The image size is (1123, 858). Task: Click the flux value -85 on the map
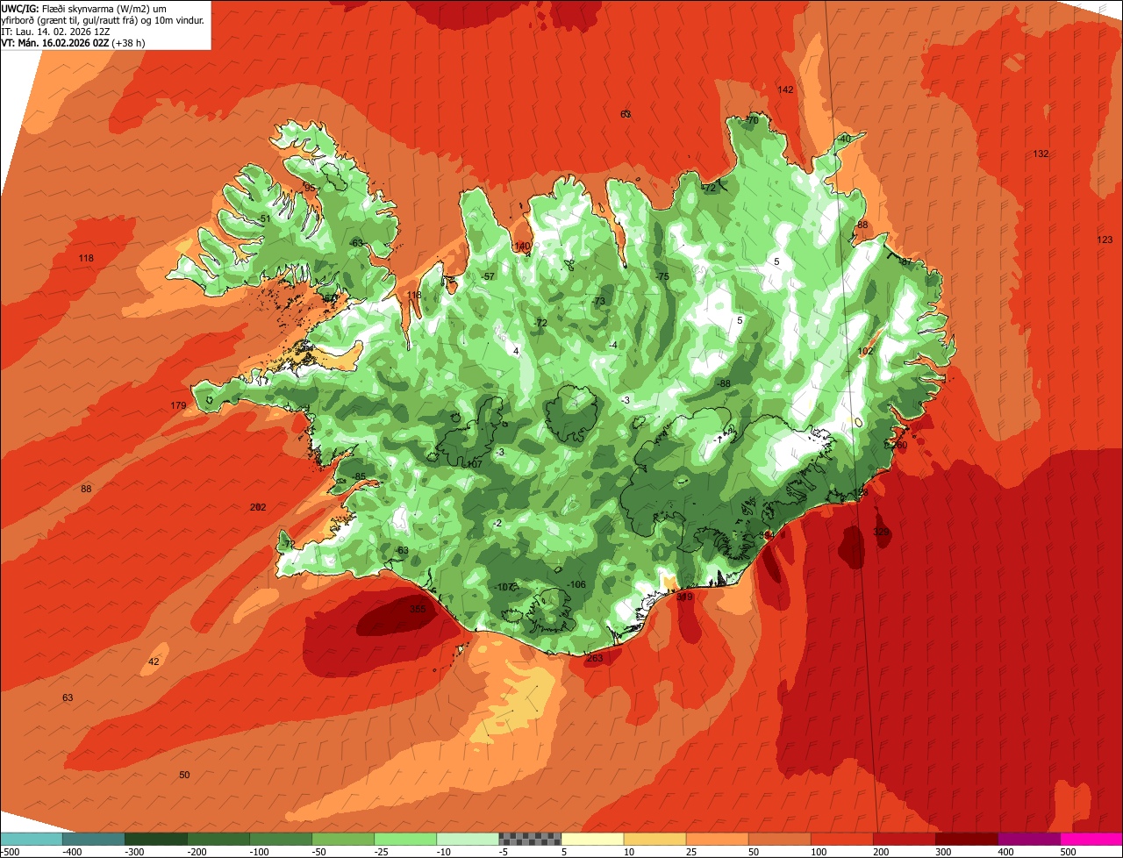[x=359, y=476]
